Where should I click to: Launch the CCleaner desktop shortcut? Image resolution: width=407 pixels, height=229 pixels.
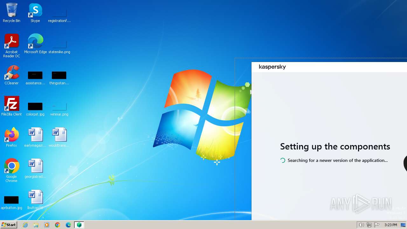point(11,75)
